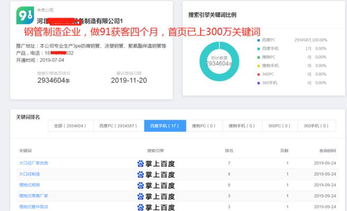Open the 搜狗PC (0) tab
Viewport: 347px width, 211px height.
[204, 126]
